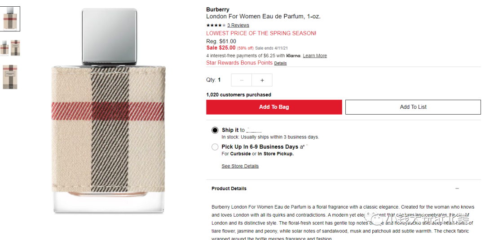Open the See Store Details link
485x240 pixels.
click(240, 166)
